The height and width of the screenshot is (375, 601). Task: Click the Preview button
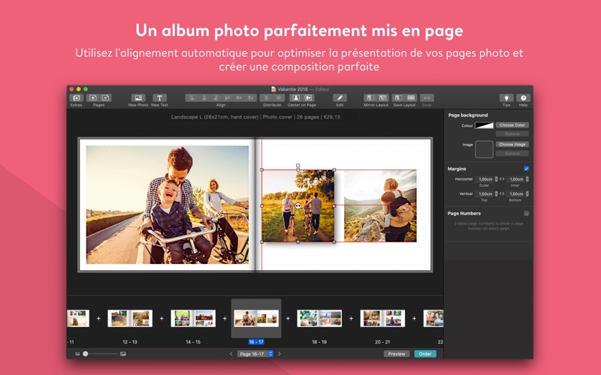coord(397,354)
